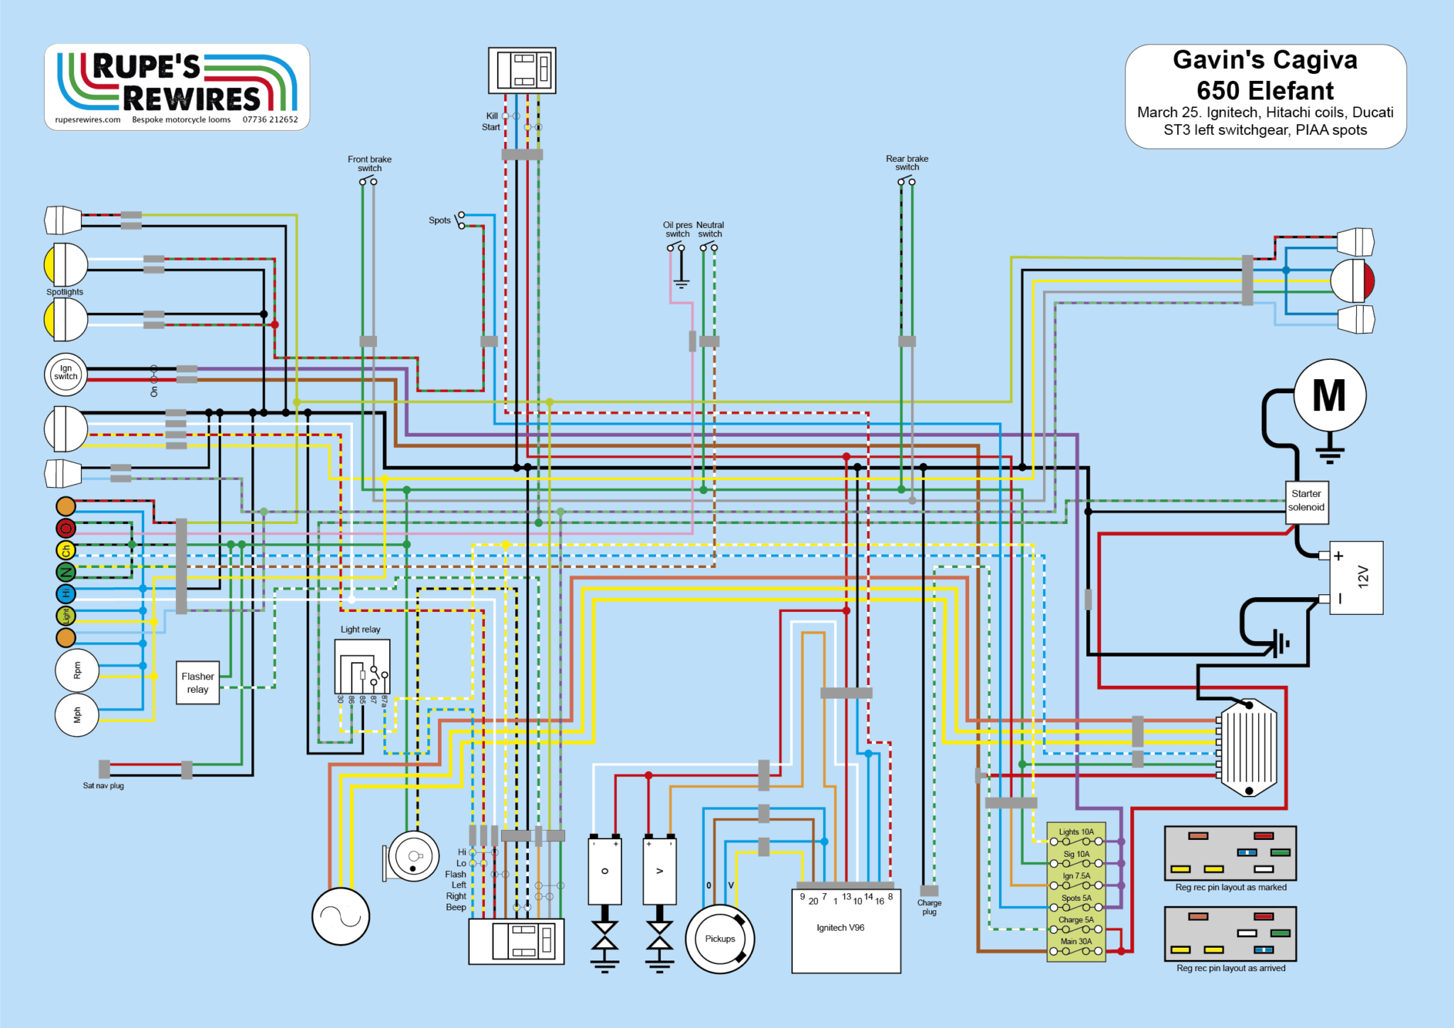Screen dimensions: 1454x1028
Task: Click the Ignitech V96 unit
Action: [846, 931]
